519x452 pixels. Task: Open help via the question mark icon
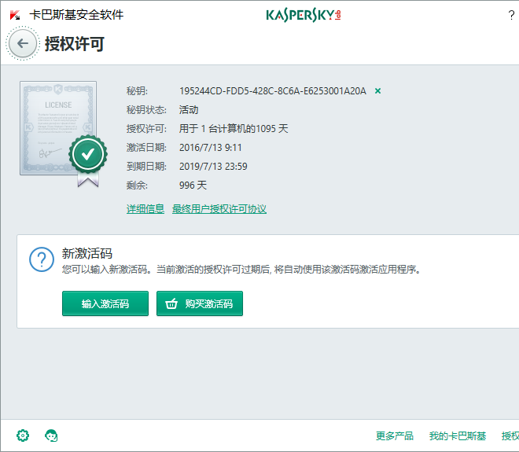tap(511, 15)
